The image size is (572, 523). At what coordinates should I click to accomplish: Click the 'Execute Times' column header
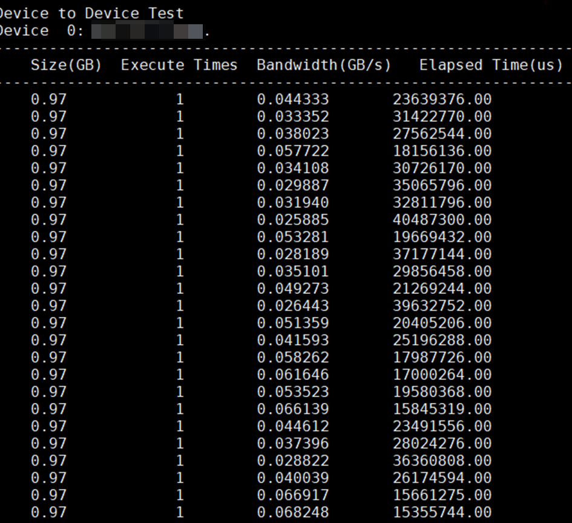coord(179,65)
